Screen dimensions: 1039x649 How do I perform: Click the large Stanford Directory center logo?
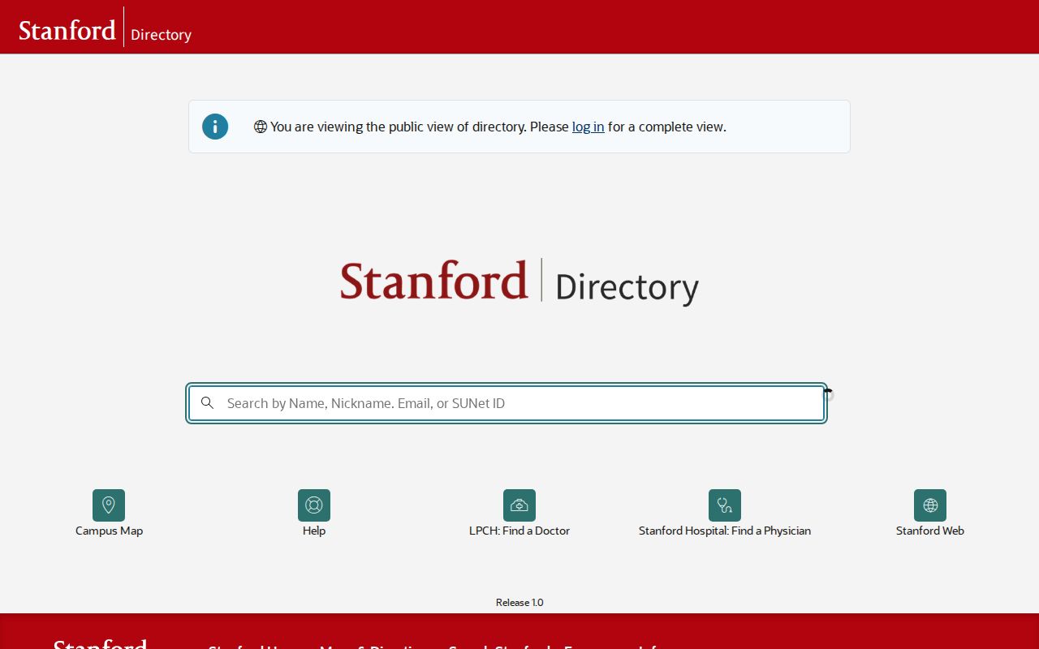[519, 282]
